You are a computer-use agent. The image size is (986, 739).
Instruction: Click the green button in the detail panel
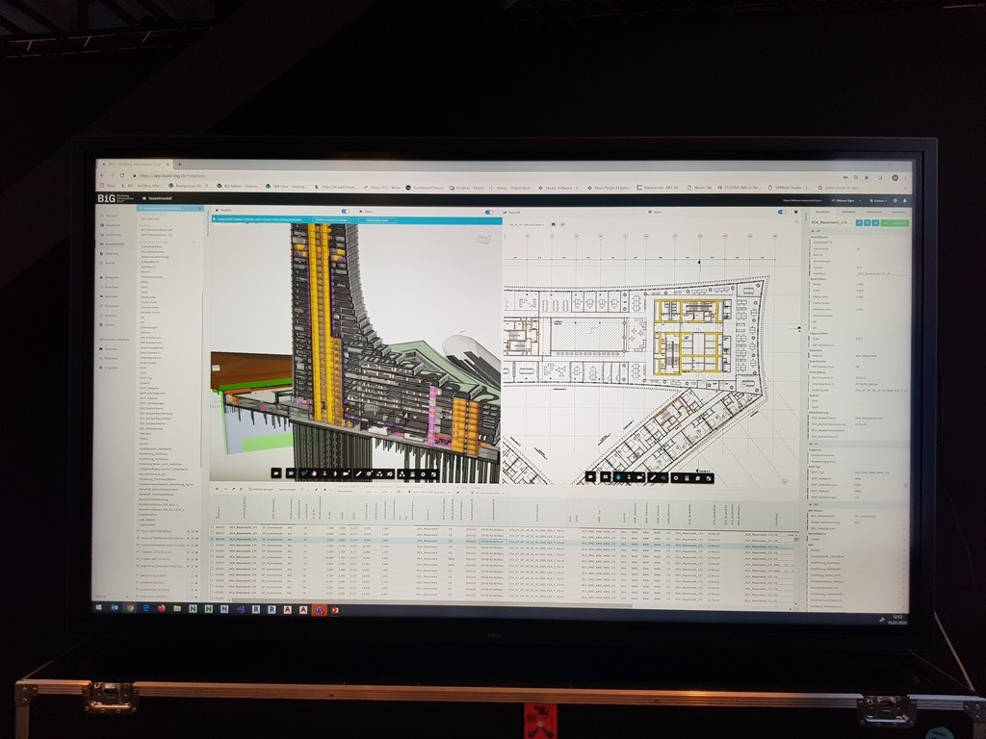pos(895,223)
